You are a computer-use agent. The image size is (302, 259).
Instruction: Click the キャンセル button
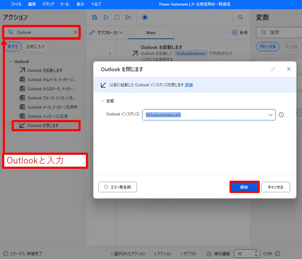(275, 187)
